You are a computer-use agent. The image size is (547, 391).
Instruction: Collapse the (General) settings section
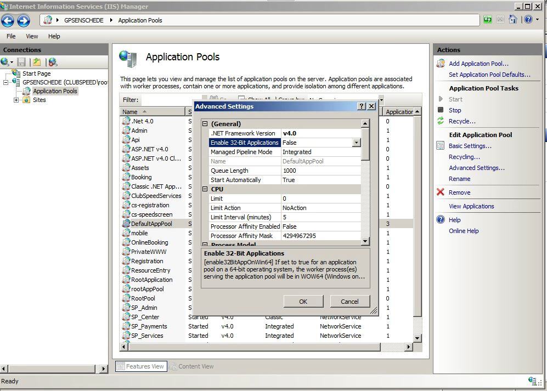coord(205,124)
